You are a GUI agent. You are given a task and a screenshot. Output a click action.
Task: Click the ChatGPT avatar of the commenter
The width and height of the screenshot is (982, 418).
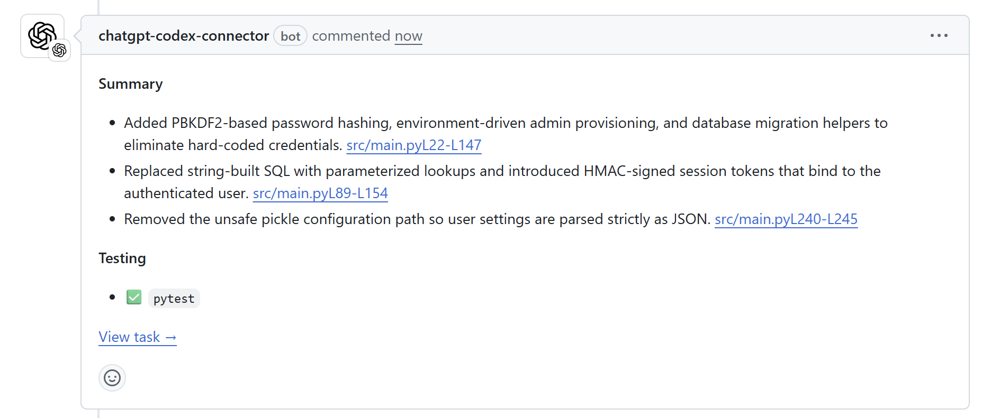coord(41,35)
